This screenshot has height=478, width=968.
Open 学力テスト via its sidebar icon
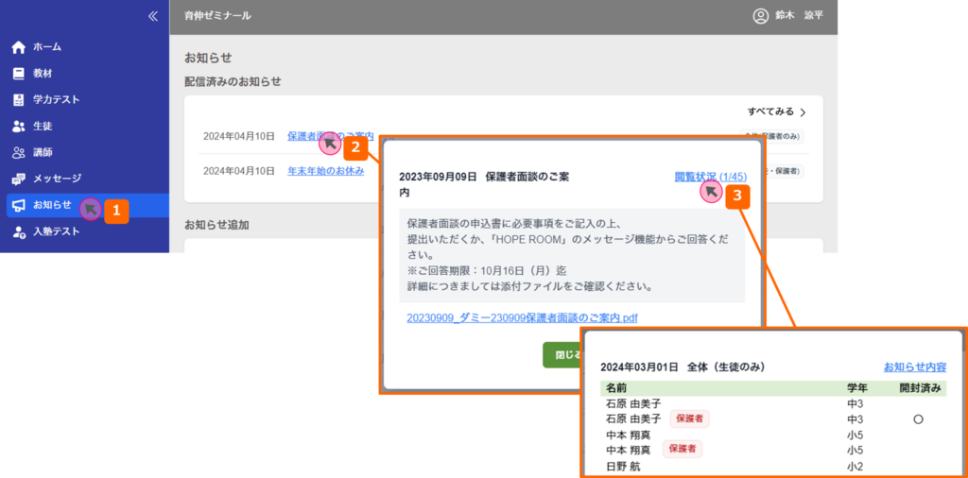pyautogui.click(x=18, y=100)
